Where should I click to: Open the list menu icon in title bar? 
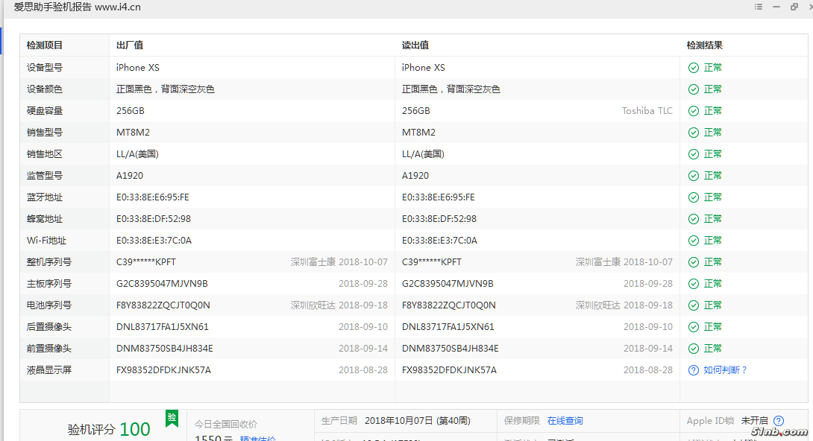coord(759,7)
